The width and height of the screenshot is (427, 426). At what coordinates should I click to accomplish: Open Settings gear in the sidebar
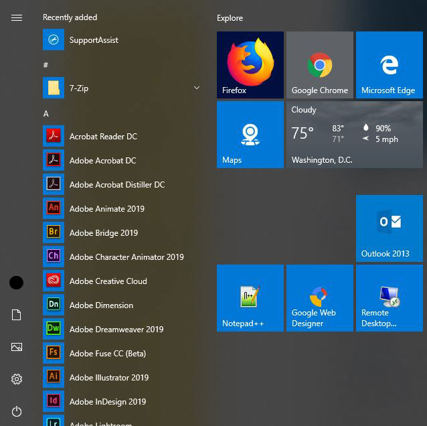(x=17, y=379)
